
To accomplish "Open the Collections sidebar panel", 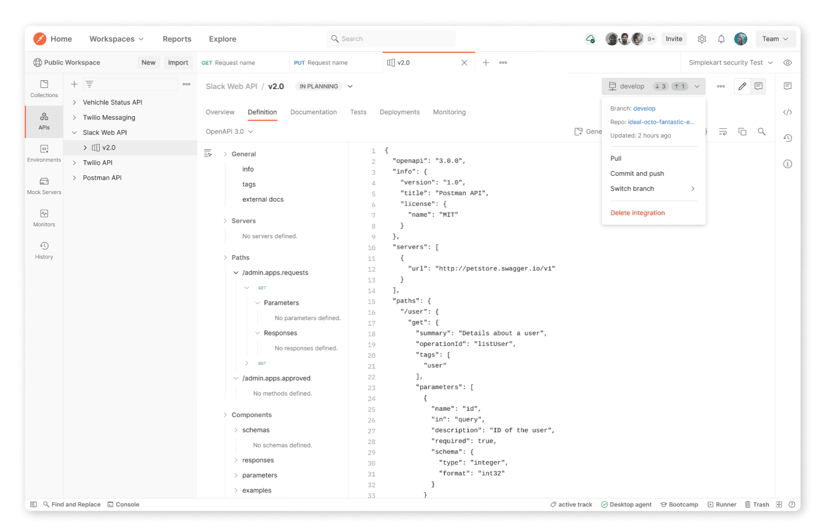I will click(44, 89).
